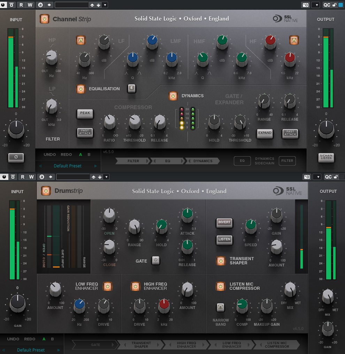Show Quick Controls (QC) for Channel Strip
Screen dimensions: 345x354
point(327,5)
